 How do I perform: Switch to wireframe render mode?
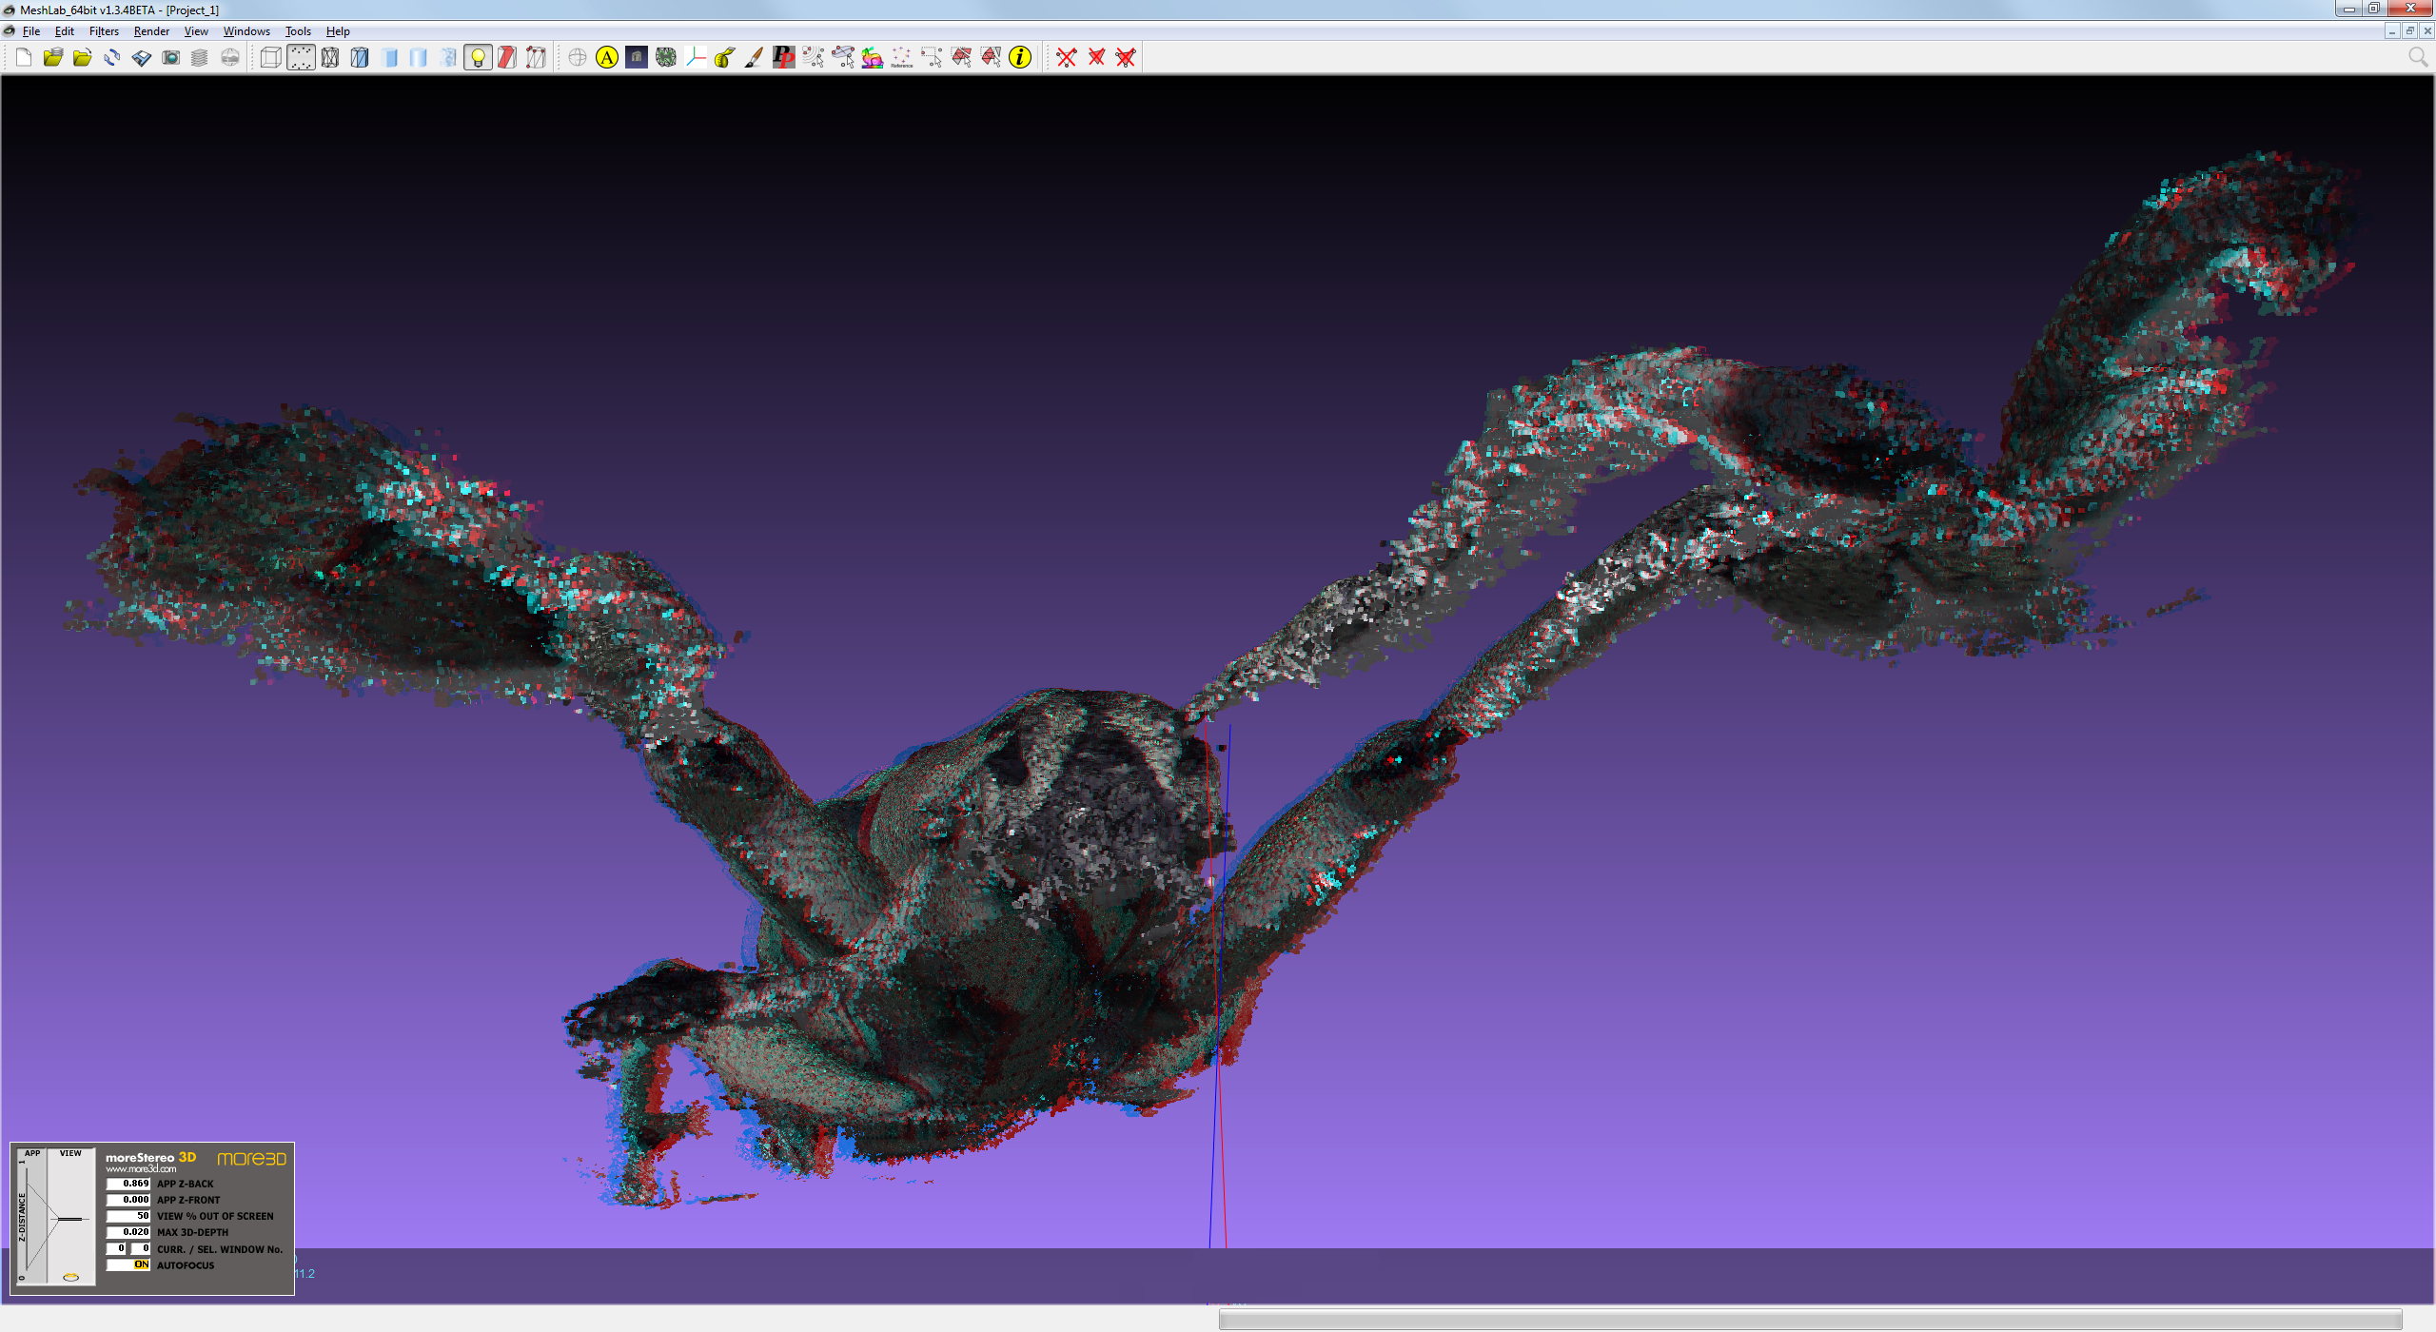(330, 58)
